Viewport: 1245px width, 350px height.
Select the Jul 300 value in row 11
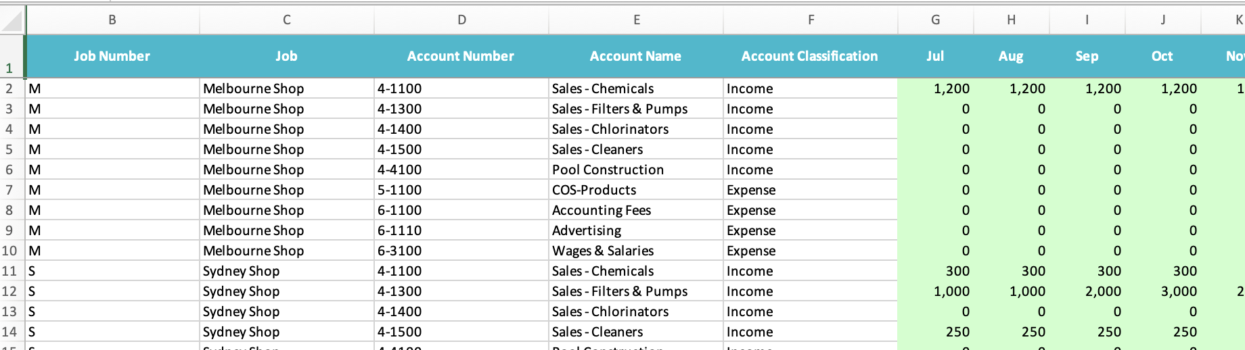pos(936,271)
